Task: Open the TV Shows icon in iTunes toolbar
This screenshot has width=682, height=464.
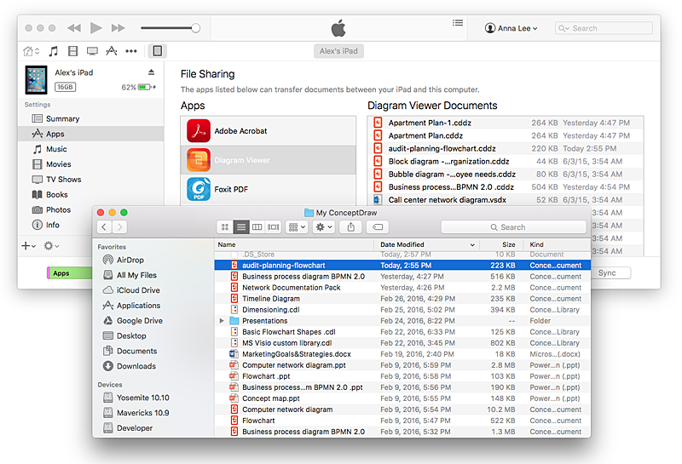Action: (x=92, y=51)
